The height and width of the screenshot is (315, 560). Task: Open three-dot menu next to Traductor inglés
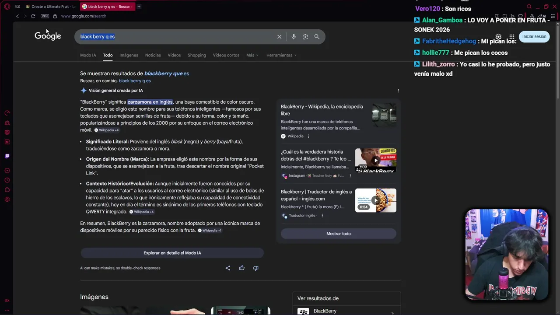coord(322,216)
